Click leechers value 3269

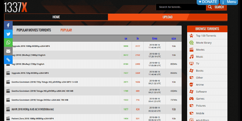click(x=138, y=73)
